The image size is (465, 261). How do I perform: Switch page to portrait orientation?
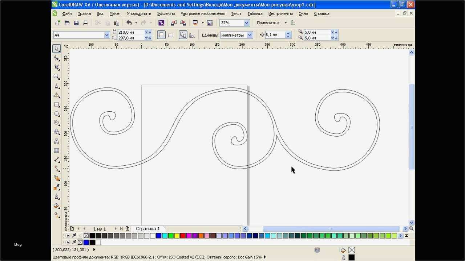[161, 35]
